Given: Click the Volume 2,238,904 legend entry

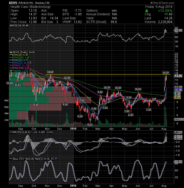Looking at the screenshot, I should click(x=21, y=70).
